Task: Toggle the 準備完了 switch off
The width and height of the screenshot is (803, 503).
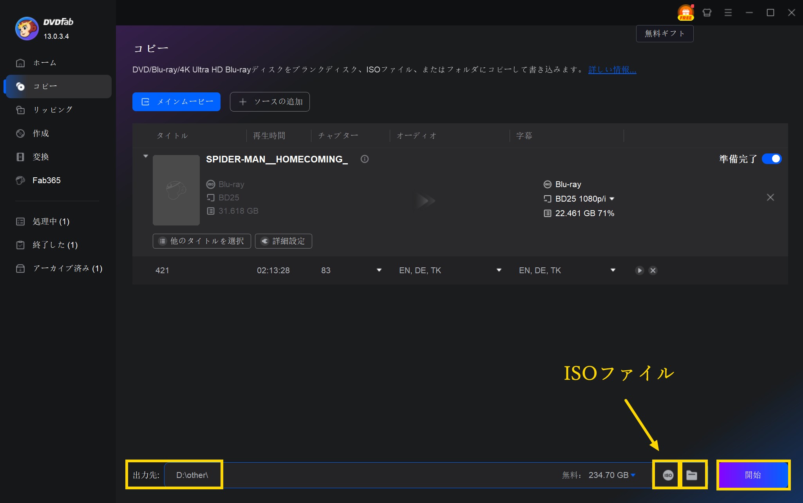Action: 772,159
